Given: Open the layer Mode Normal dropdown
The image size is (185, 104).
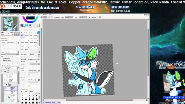Looking at the screenshot, I should (x=12, y=52).
